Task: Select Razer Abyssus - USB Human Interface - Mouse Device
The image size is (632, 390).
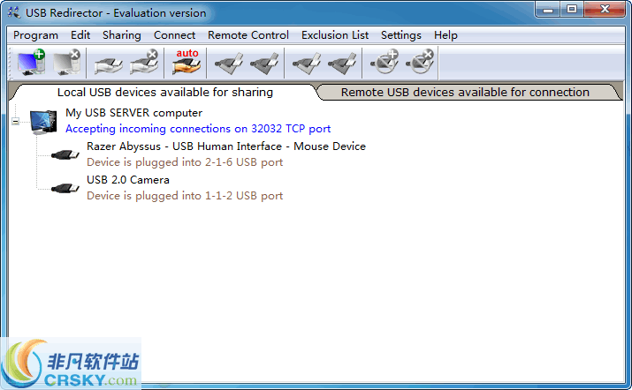Action: [226, 146]
